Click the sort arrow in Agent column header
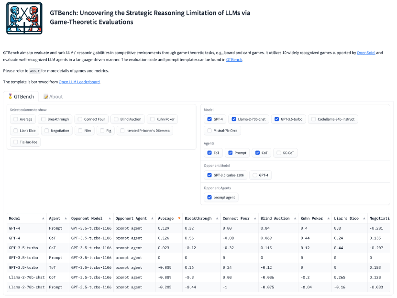This screenshot has width=397, height=298. [x=65, y=219]
